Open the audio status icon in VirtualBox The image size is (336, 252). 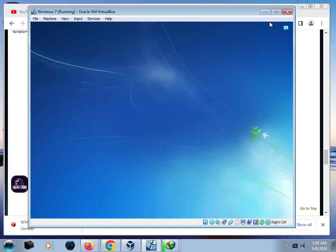[218, 222]
